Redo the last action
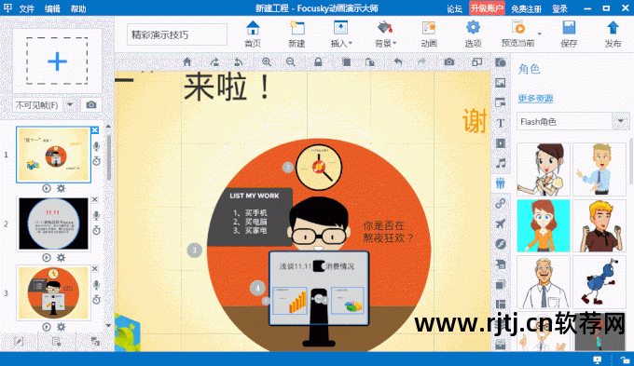Viewport: 634px width, 366px height. (421, 61)
